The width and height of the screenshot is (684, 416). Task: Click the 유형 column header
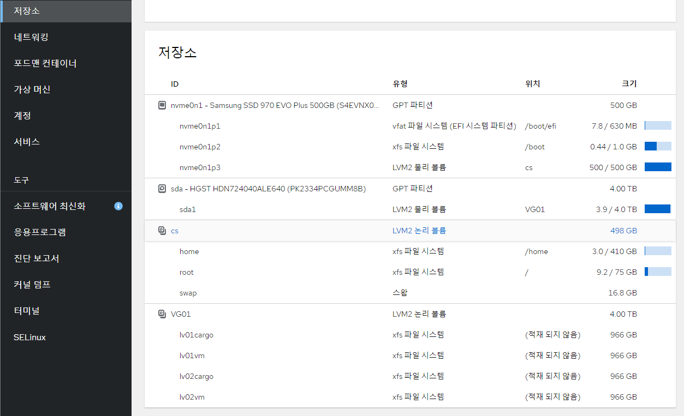point(400,84)
